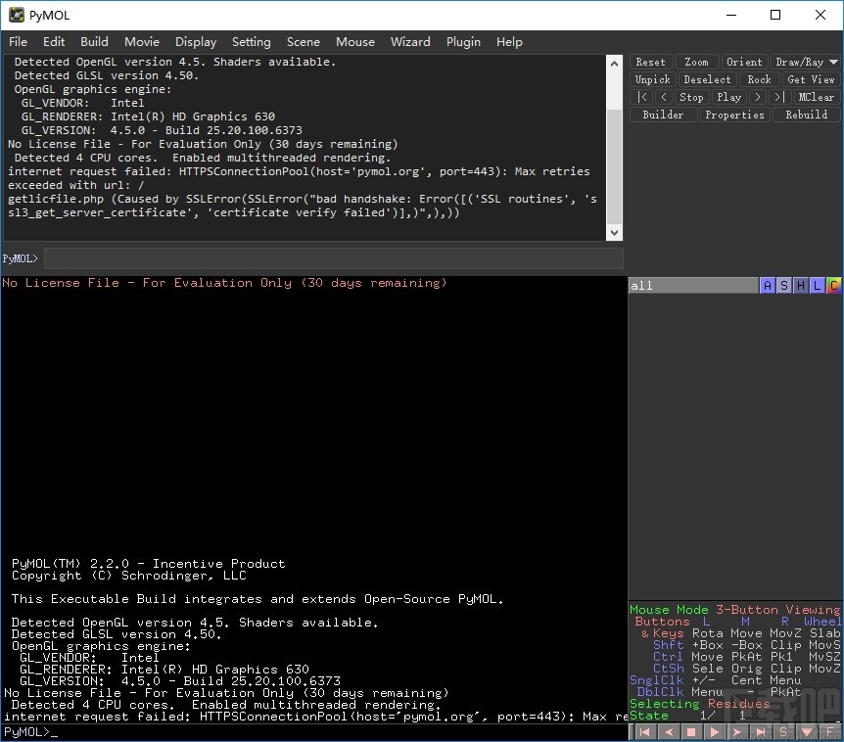Open the Properties panel
This screenshot has height=742, width=844.
pyautogui.click(x=734, y=116)
